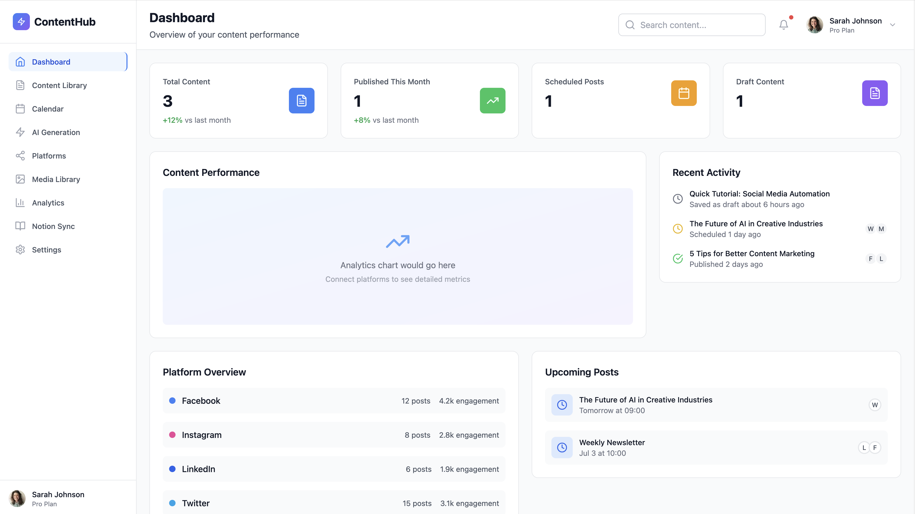Go to AI Generation in sidebar
Image resolution: width=915 pixels, height=514 pixels.
(56, 132)
